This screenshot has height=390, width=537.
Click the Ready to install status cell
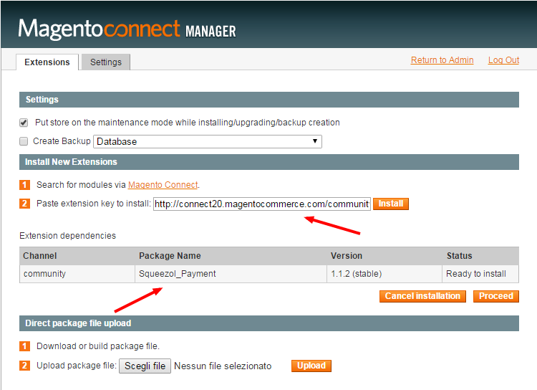[480, 274]
